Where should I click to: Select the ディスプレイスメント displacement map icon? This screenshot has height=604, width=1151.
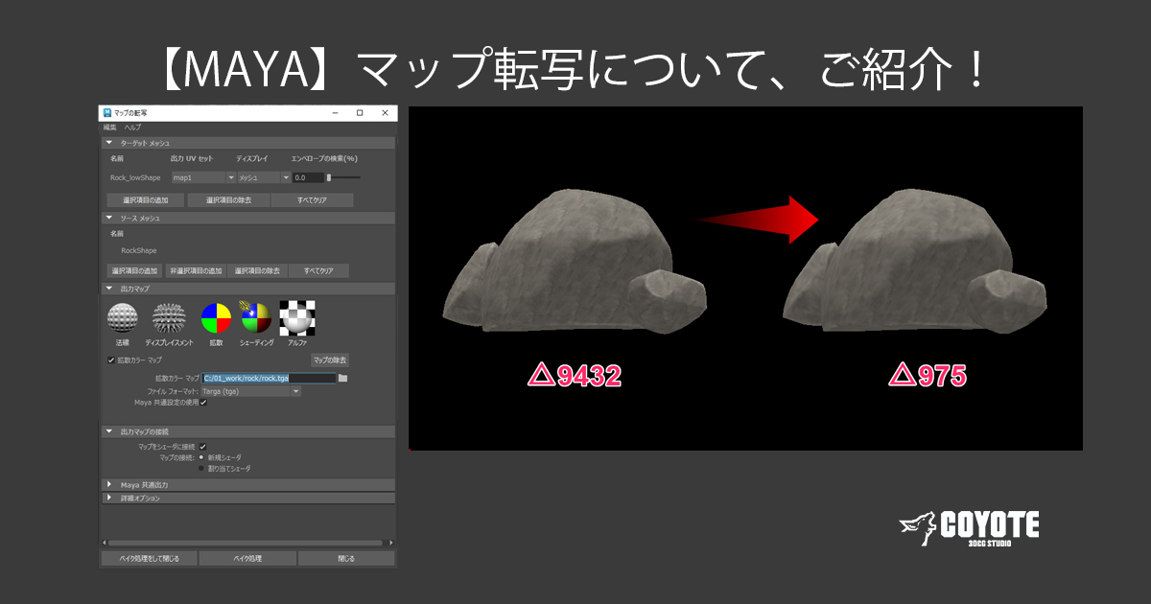click(x=169, y=317)
